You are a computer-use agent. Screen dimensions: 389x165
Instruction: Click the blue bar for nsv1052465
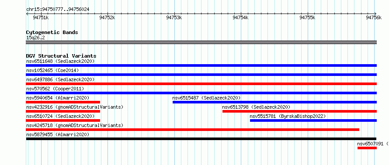pos(201,75)
